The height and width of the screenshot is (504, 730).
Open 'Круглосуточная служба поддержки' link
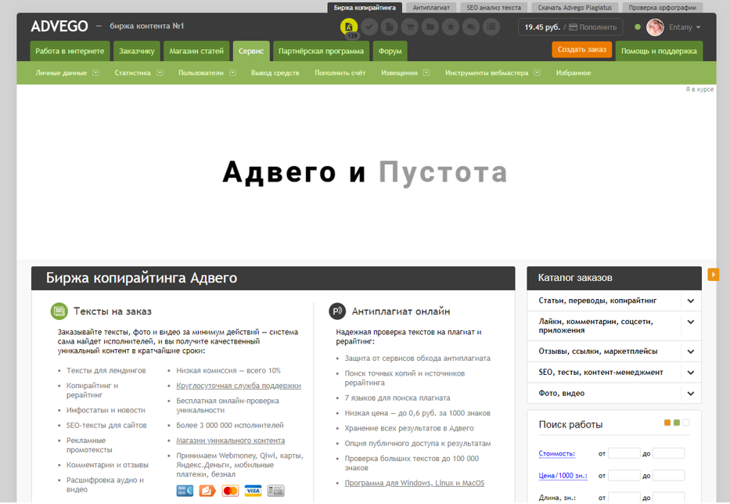coord(239,386)
